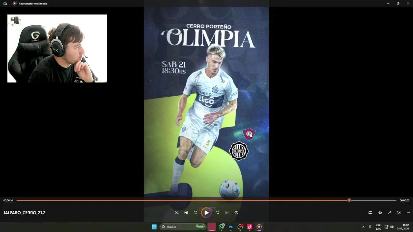Open TikTok from the taskbar

click(x=250, y=227)
